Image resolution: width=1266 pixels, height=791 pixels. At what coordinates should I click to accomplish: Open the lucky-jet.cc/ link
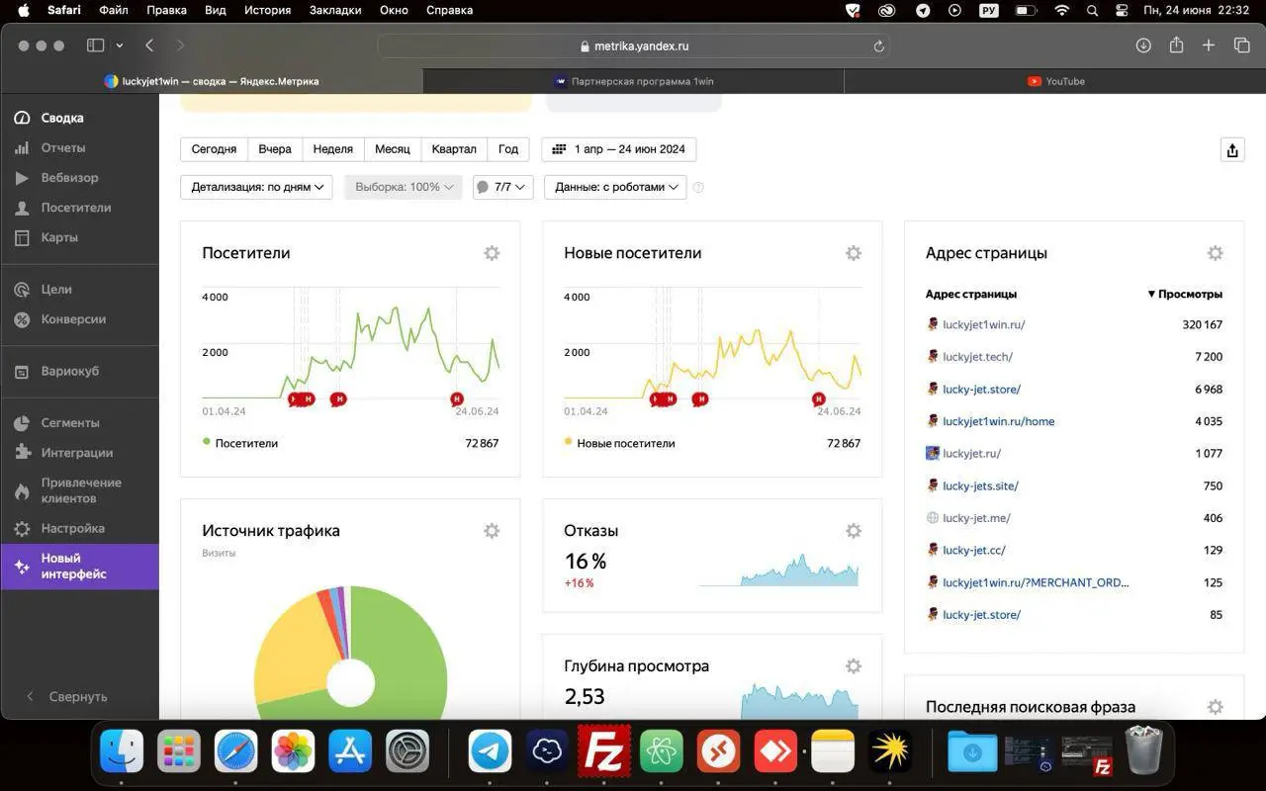pyautogui.click(x=974, y=550)
